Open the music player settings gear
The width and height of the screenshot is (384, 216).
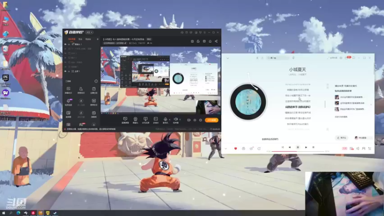point(341,58)
